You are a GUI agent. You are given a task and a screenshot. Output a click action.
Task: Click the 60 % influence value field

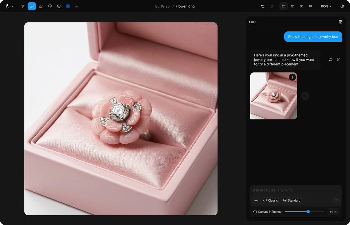click(333, 212)
